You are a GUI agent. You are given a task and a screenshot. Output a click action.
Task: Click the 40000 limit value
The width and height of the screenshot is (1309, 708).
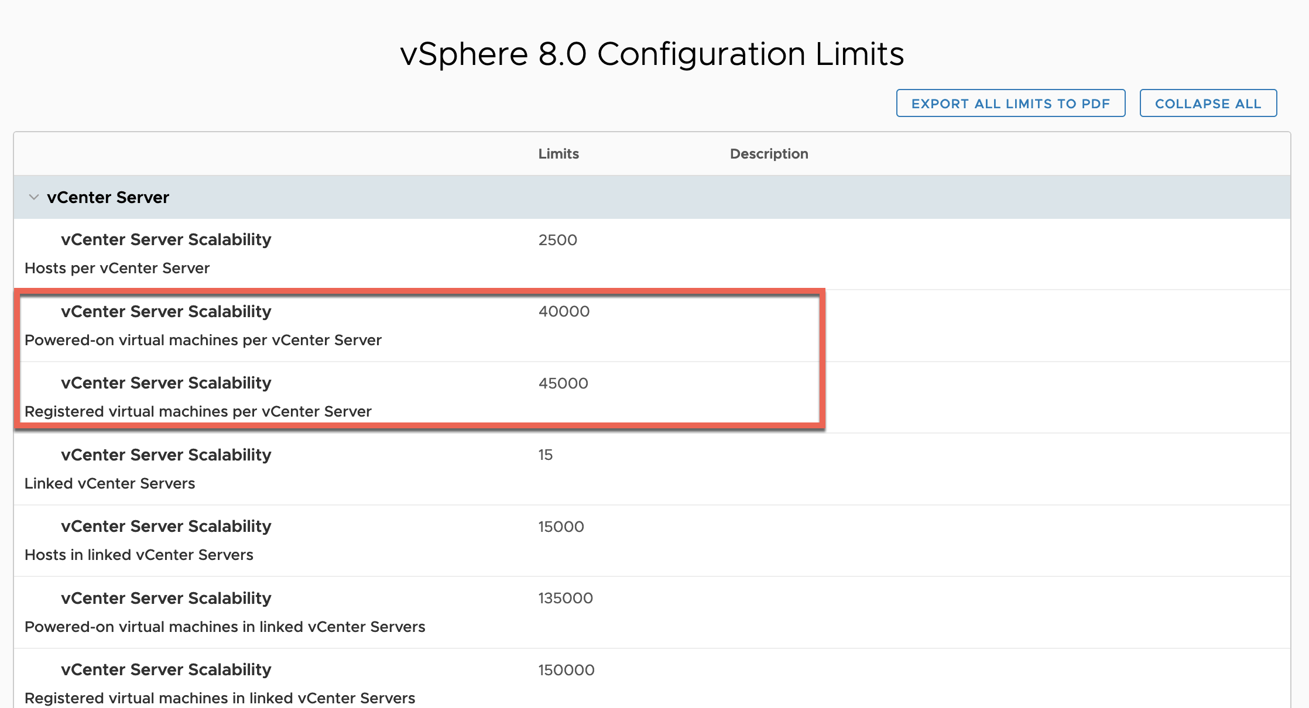tap(564, 311)
